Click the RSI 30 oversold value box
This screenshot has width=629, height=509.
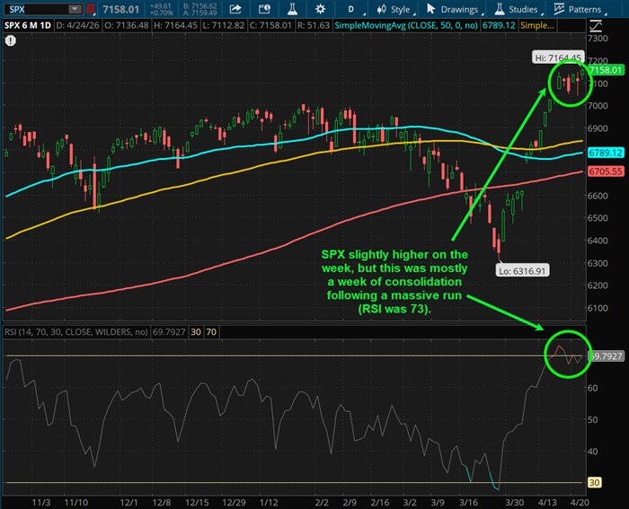(x=196, y=332)
